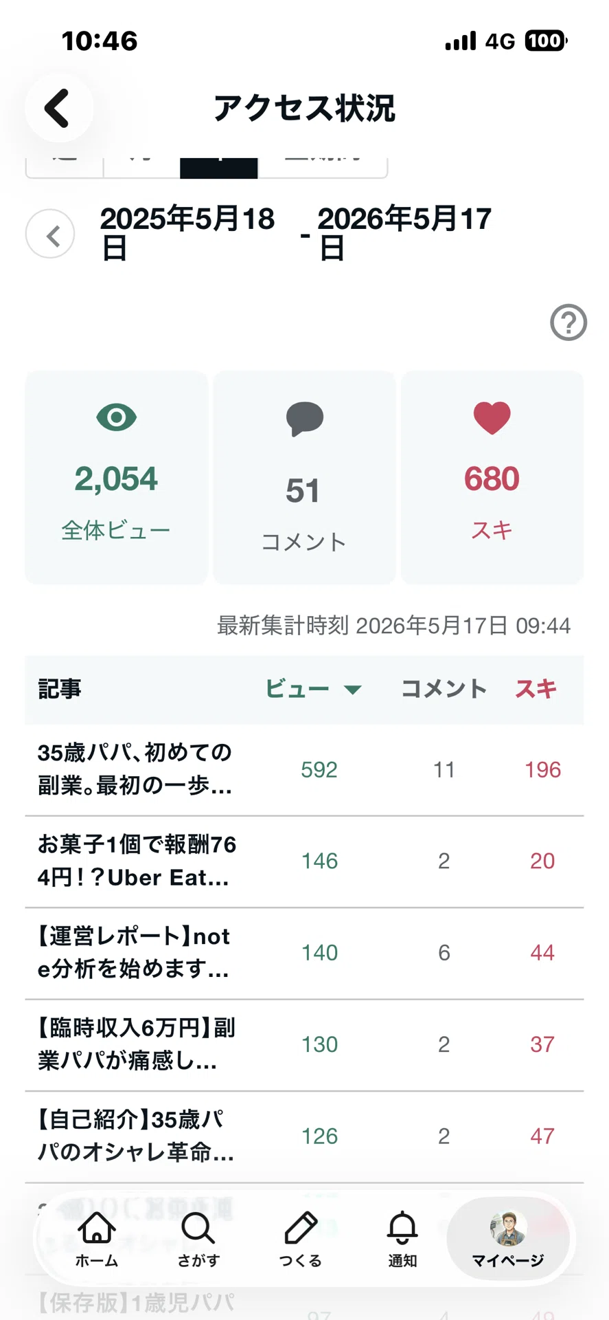Go to previous date range chevron
The height and width of the screenshot is (1320, 609).
point(50,234)
